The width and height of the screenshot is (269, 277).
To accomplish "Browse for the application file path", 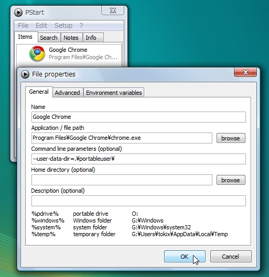I will pos(231,138).
